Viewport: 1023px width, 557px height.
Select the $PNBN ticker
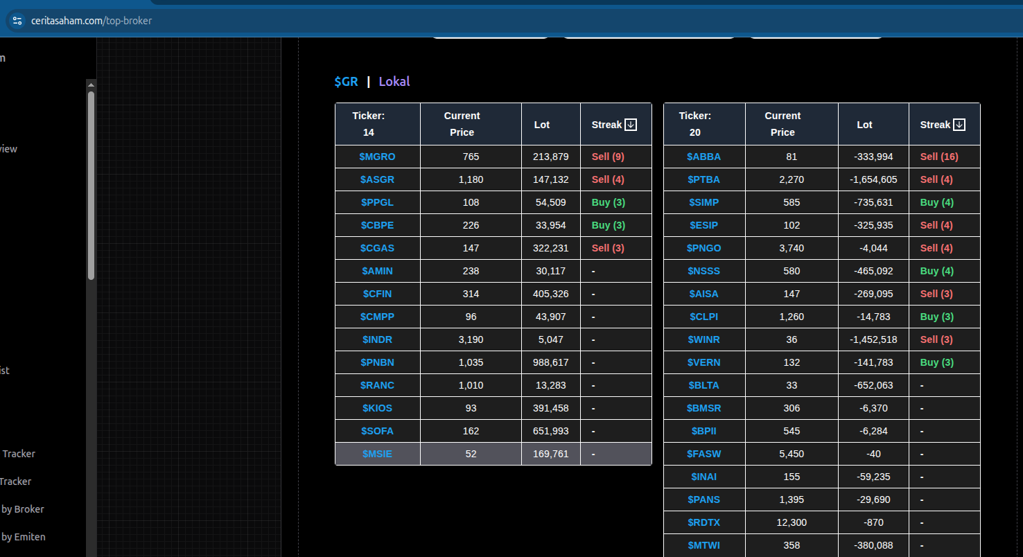(x=377, y=362)
